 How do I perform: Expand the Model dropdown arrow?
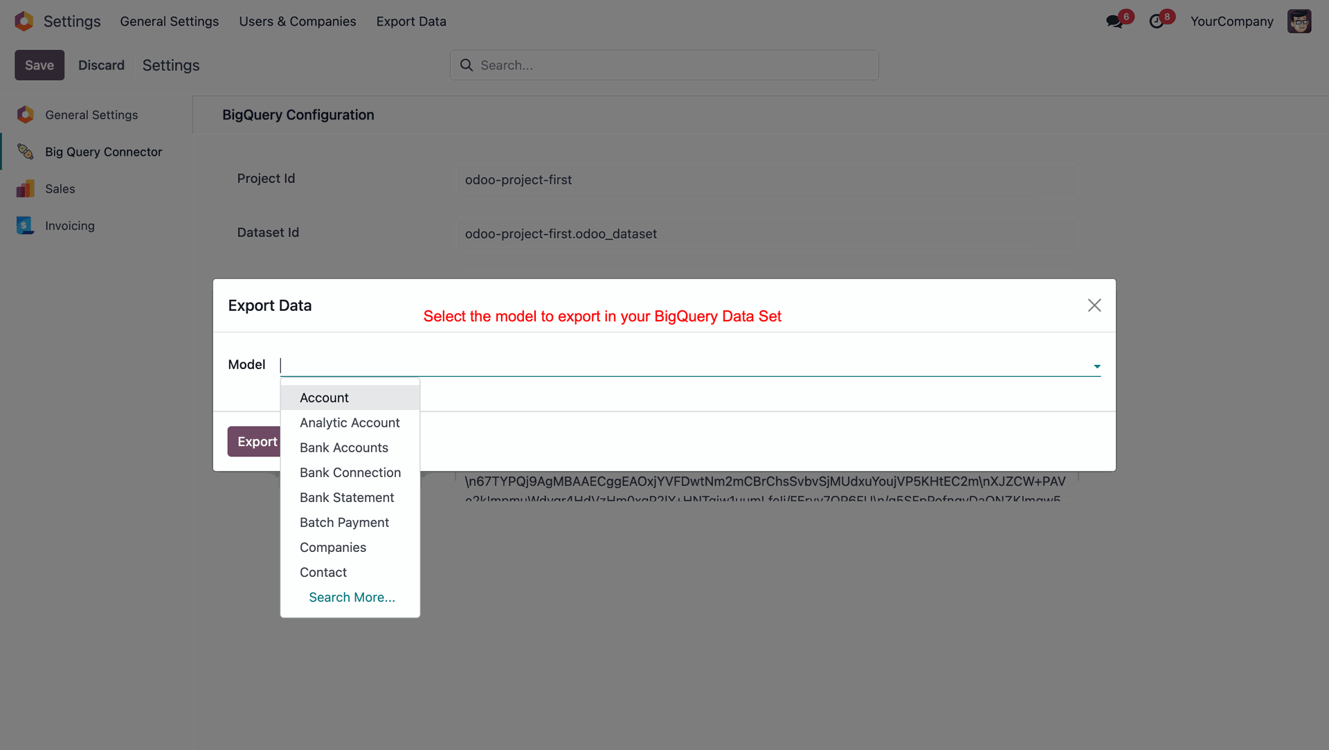click(1096, 366)
